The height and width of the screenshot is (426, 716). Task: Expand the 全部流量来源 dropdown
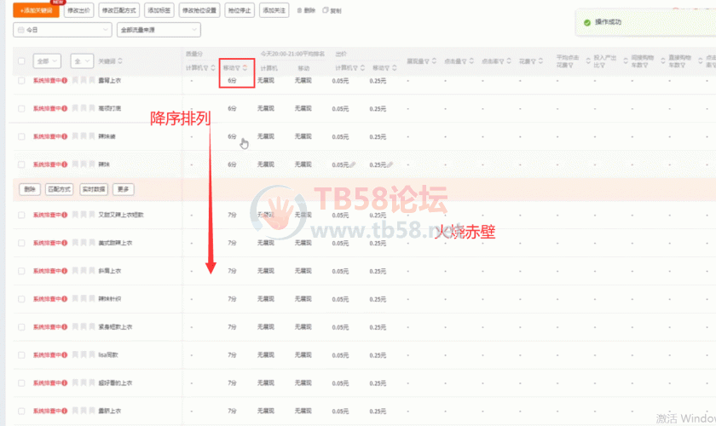click(159, 30)
